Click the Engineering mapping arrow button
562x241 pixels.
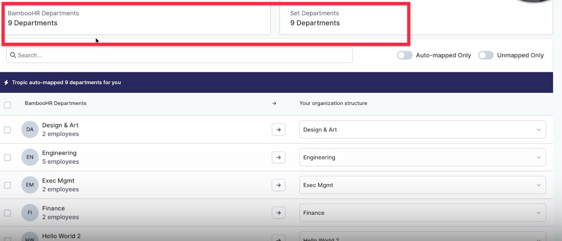[x=279, y=157]
